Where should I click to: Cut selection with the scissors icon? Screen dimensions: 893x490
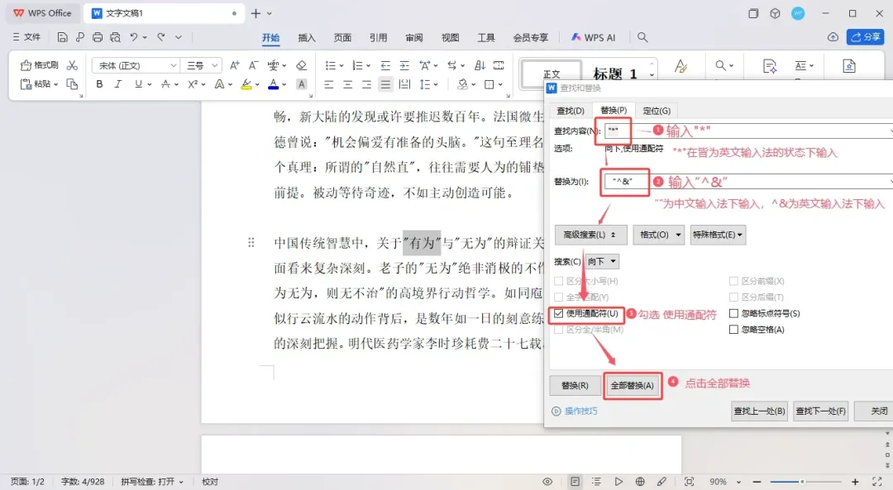point(72,65)
